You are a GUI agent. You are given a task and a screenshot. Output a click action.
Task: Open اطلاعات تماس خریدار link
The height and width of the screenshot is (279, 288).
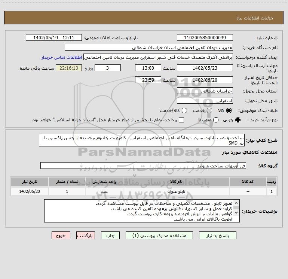coord(62,57)
